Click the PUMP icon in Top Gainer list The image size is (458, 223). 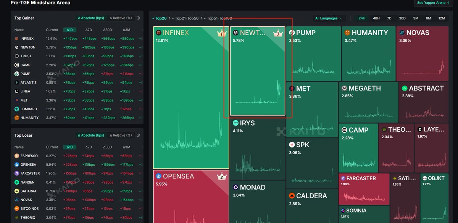click(17, 74)
